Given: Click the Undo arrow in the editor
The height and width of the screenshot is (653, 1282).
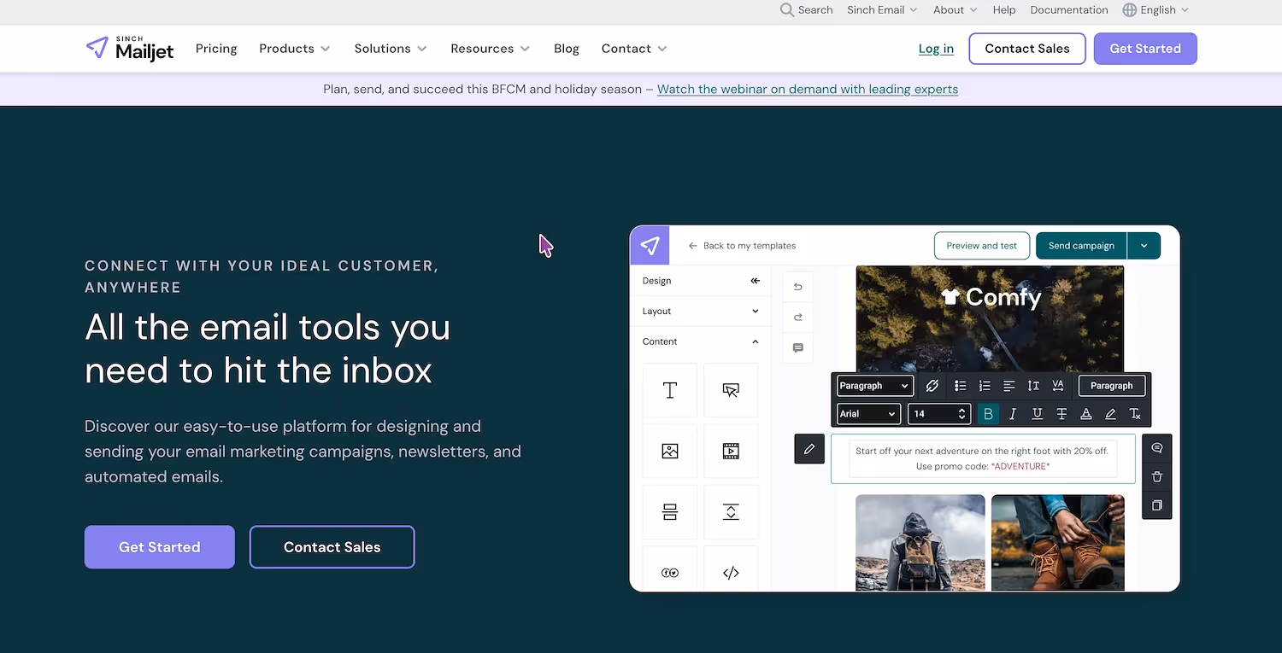Looking at the screenshot, I should coord(798,287).
